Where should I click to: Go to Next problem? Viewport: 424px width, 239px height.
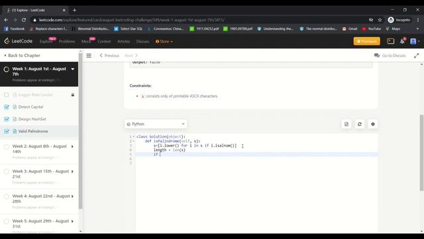pos(131,56)
